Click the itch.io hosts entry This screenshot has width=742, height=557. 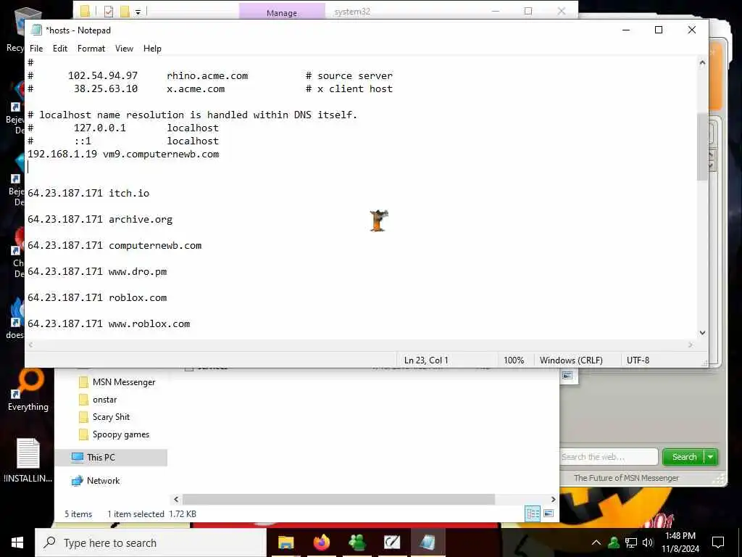[x=88, y=193]
